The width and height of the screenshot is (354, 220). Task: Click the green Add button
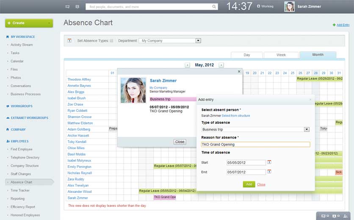(249, 184)
